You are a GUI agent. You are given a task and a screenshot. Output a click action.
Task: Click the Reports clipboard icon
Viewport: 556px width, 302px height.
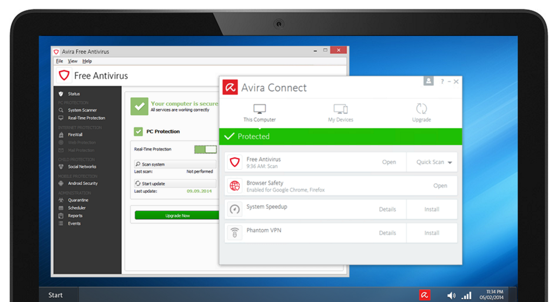(61, 216)
